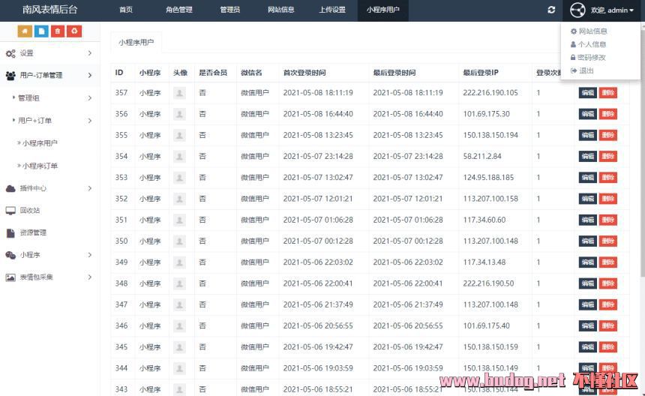Image resolution: width=645 pixels, height=396 pixels.
Task: Delete user row ID 345
Action: (x=608, y=347)
